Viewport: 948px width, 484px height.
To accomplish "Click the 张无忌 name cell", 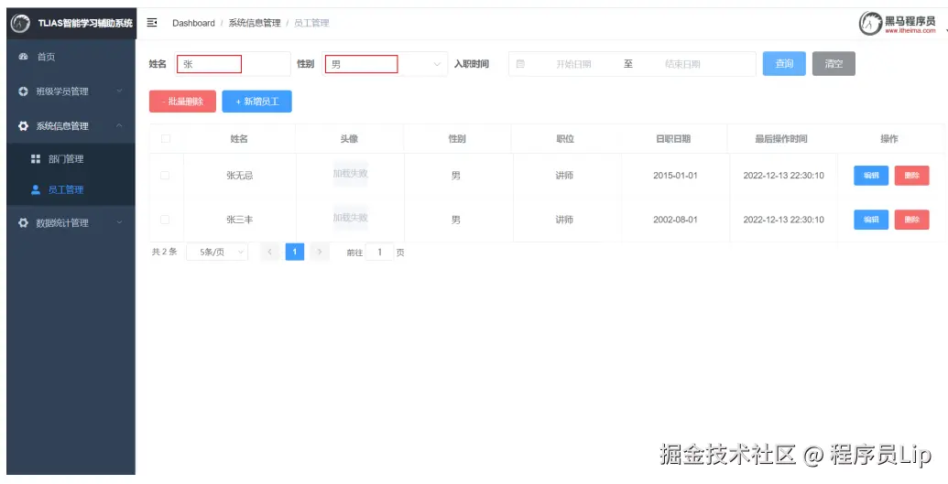I will pos(239,176).
